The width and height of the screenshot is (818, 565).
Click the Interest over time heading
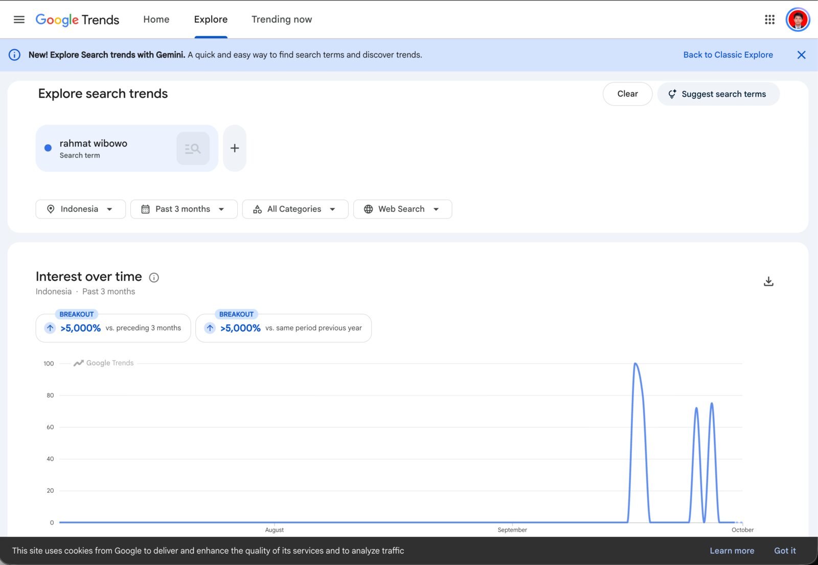[x=88, y=277]
